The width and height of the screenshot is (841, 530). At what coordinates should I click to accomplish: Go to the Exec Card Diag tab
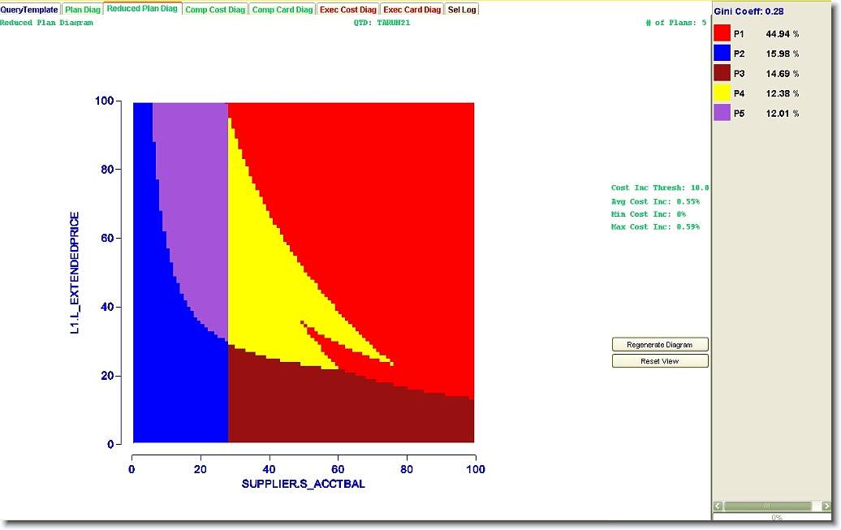tap(412, 10)
